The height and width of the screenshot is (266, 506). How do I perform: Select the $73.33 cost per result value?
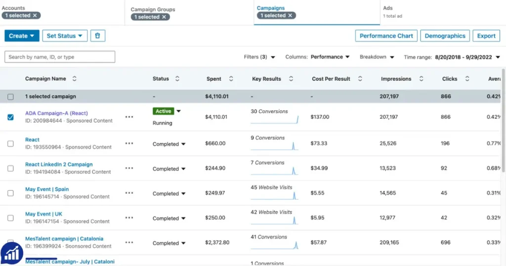[x=319, y=143]
